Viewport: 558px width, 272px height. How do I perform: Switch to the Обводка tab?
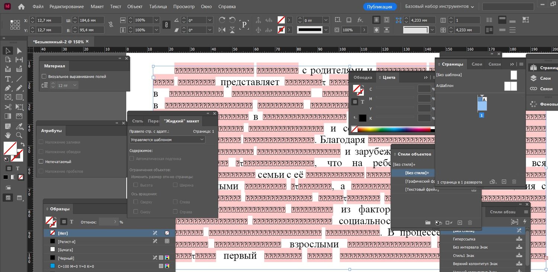coord(362,77)
